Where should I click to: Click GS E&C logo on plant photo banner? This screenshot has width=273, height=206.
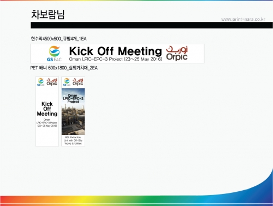tap(67, 82)
